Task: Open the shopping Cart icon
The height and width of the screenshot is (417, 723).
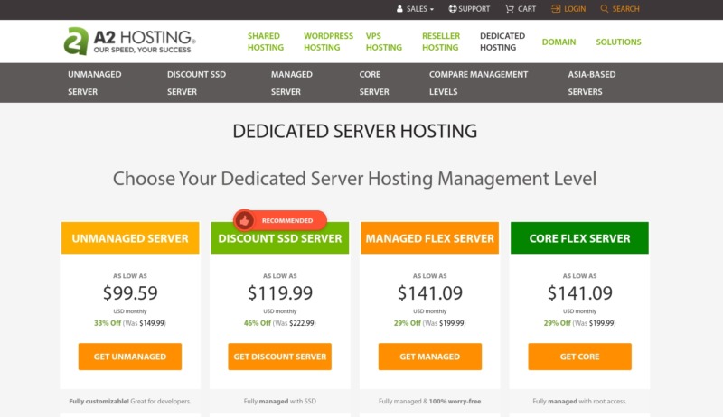Action: 510,9
